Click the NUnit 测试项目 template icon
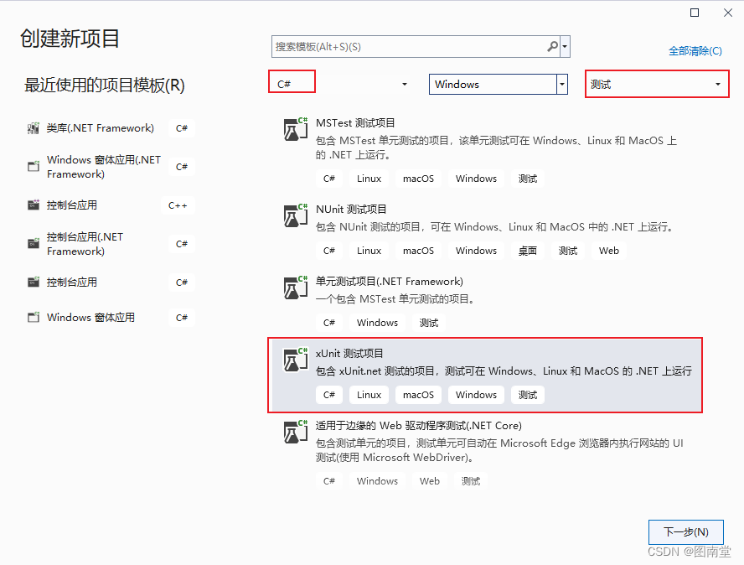 point(295,215)
